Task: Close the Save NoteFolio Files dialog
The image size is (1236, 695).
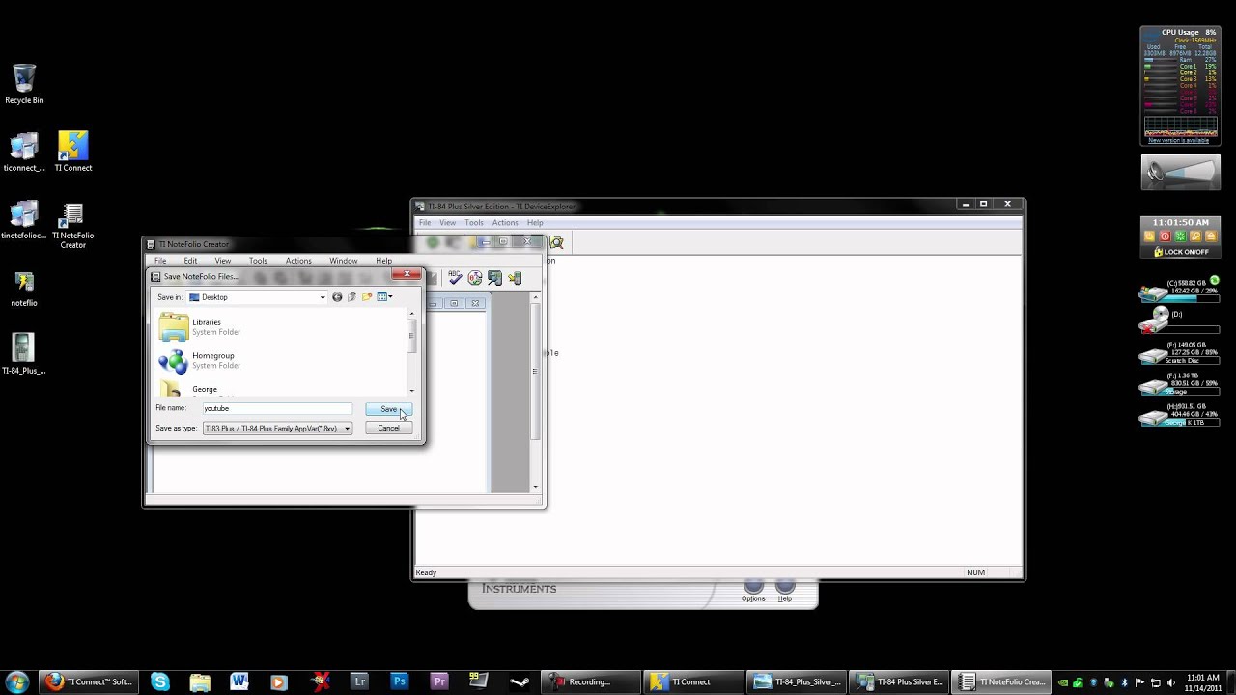Action: coord(407,275)
